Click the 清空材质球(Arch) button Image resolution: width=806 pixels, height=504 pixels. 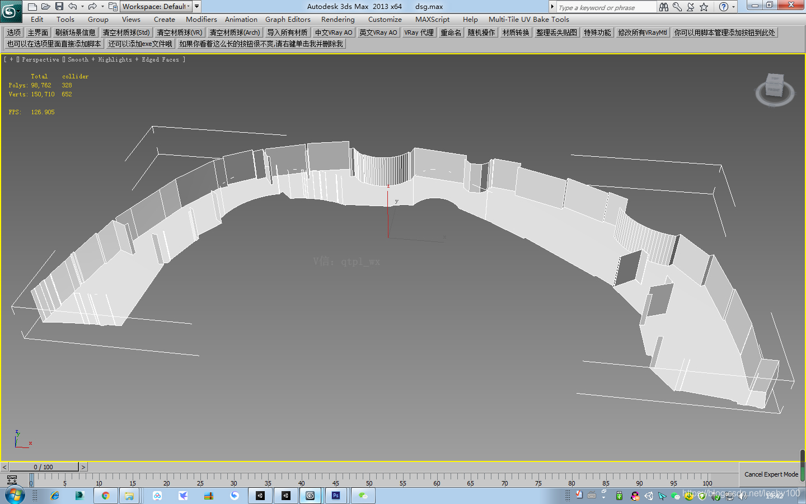point(235,32)
